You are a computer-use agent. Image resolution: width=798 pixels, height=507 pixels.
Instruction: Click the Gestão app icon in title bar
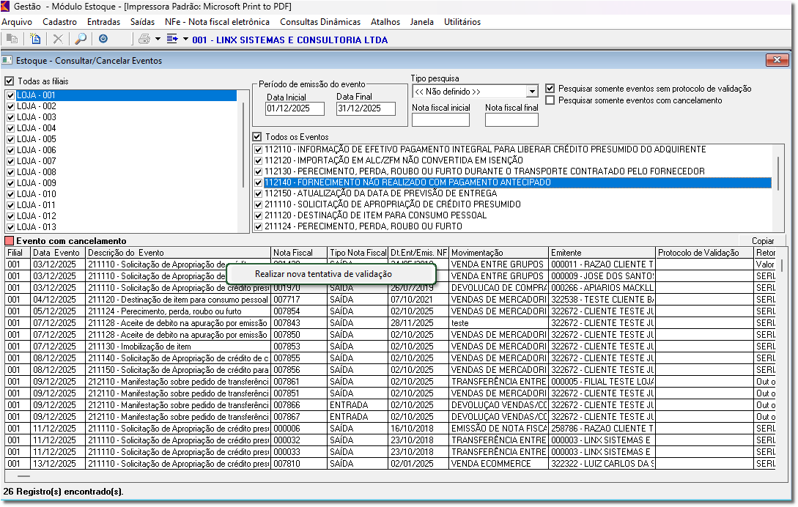pyautogui.click(x=7, y=7)
